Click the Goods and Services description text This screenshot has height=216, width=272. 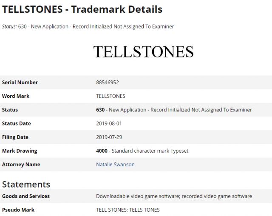point(174,196)
